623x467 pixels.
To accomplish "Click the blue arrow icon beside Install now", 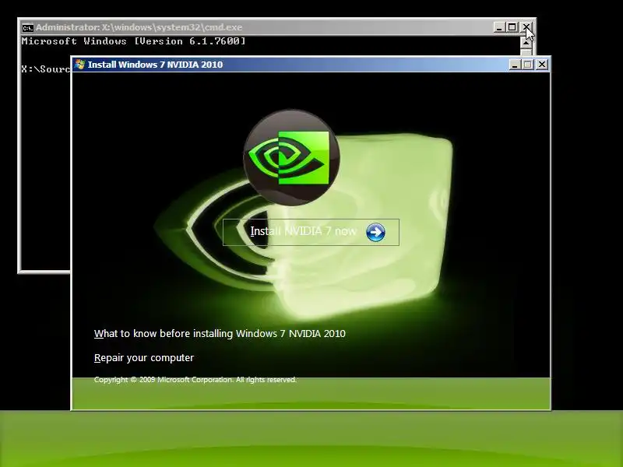I will (x=375, y=232).
